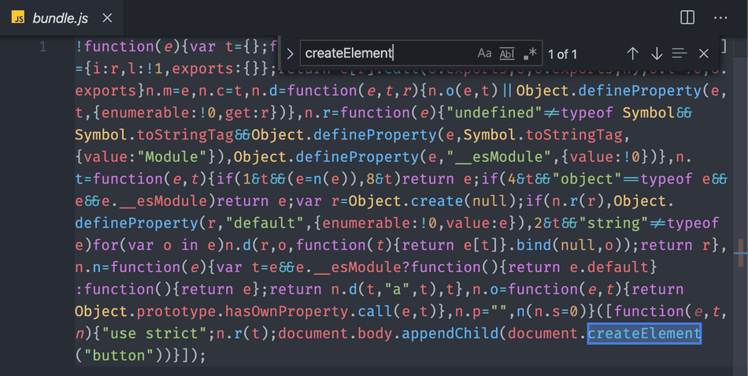Open the More Actions ellipsis menu

720,17
